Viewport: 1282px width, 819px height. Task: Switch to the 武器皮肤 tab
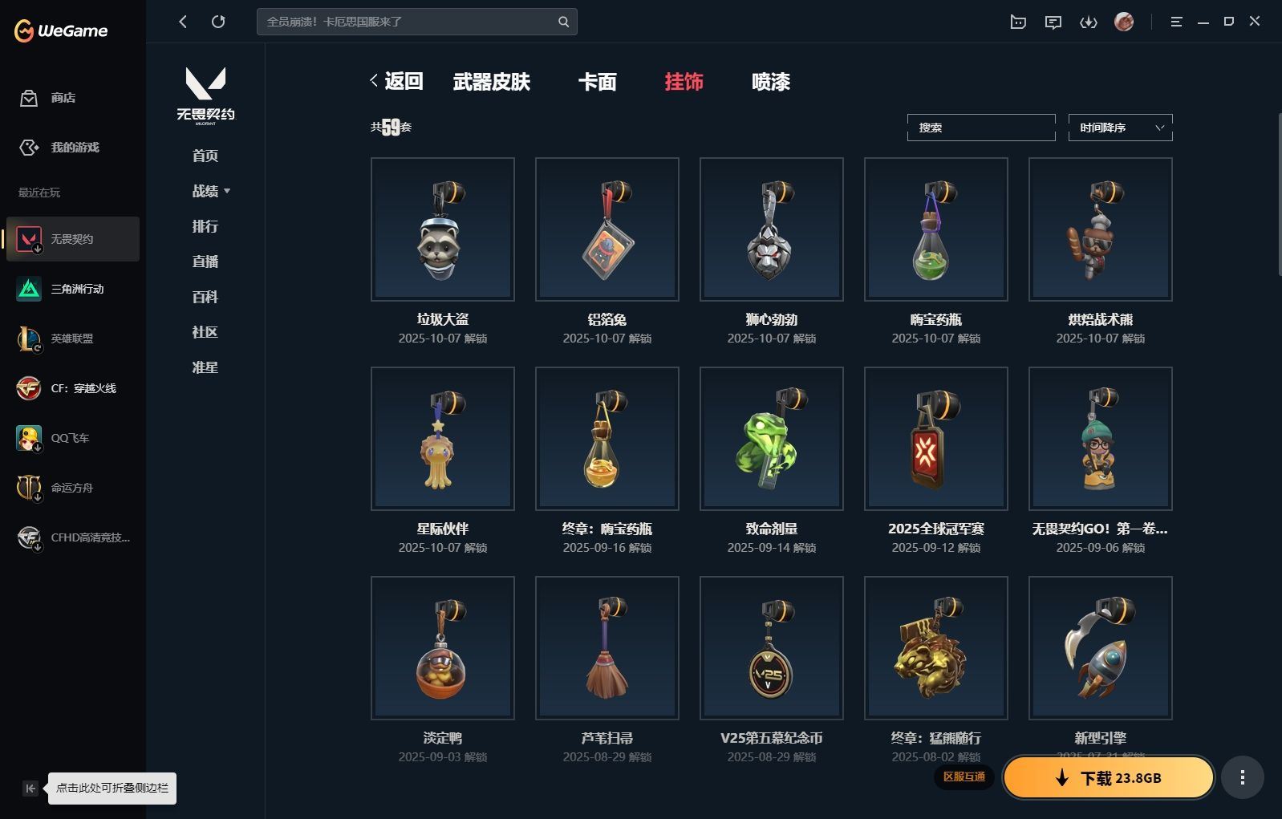(x=492, y=82)
